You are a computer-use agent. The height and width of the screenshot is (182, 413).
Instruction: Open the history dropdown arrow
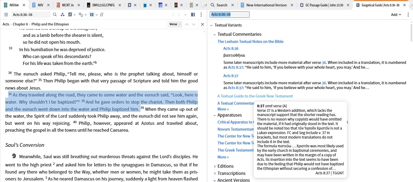coord(185,15)
